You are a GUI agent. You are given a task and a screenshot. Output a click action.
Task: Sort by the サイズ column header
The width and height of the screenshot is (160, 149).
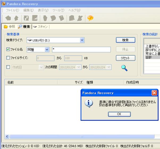pyautogui.click(x=71, y=82)
